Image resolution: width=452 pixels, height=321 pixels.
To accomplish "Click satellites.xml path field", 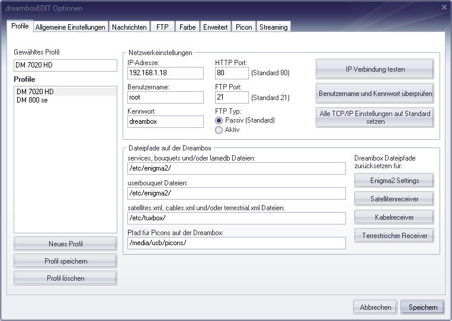I will tap(237, 218).
